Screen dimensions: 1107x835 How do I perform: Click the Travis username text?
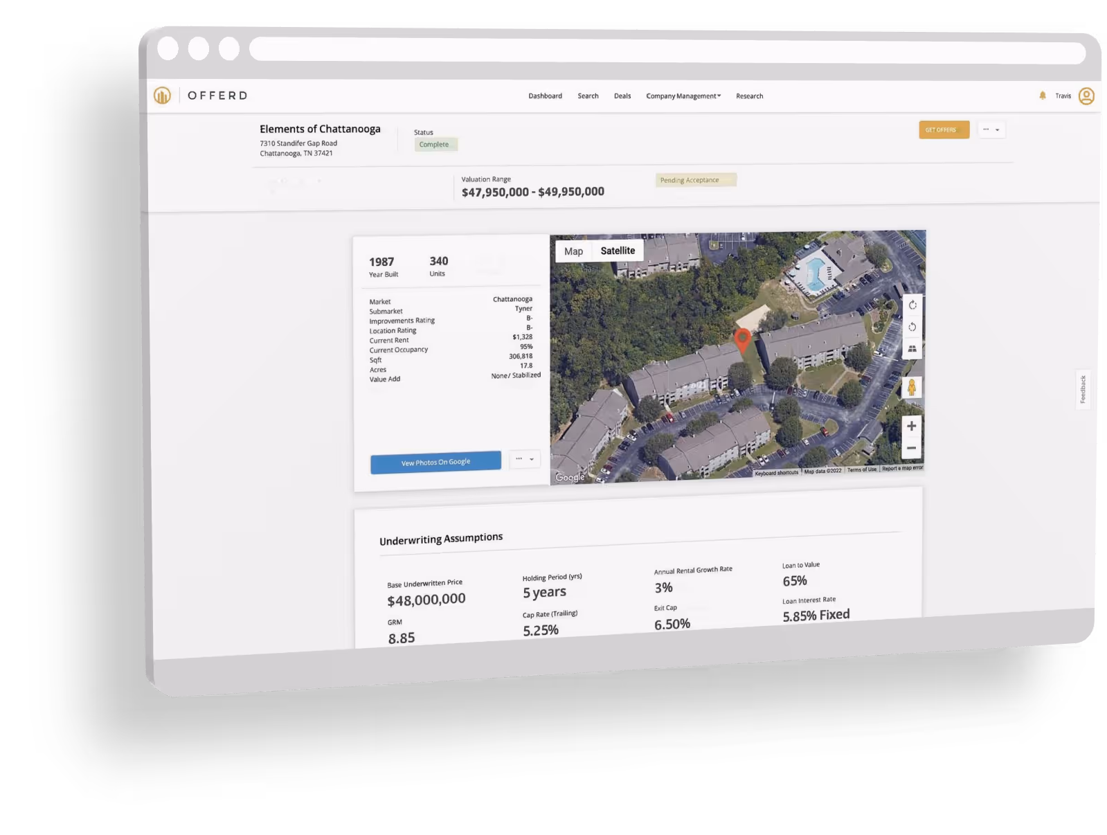[1063, 96]
